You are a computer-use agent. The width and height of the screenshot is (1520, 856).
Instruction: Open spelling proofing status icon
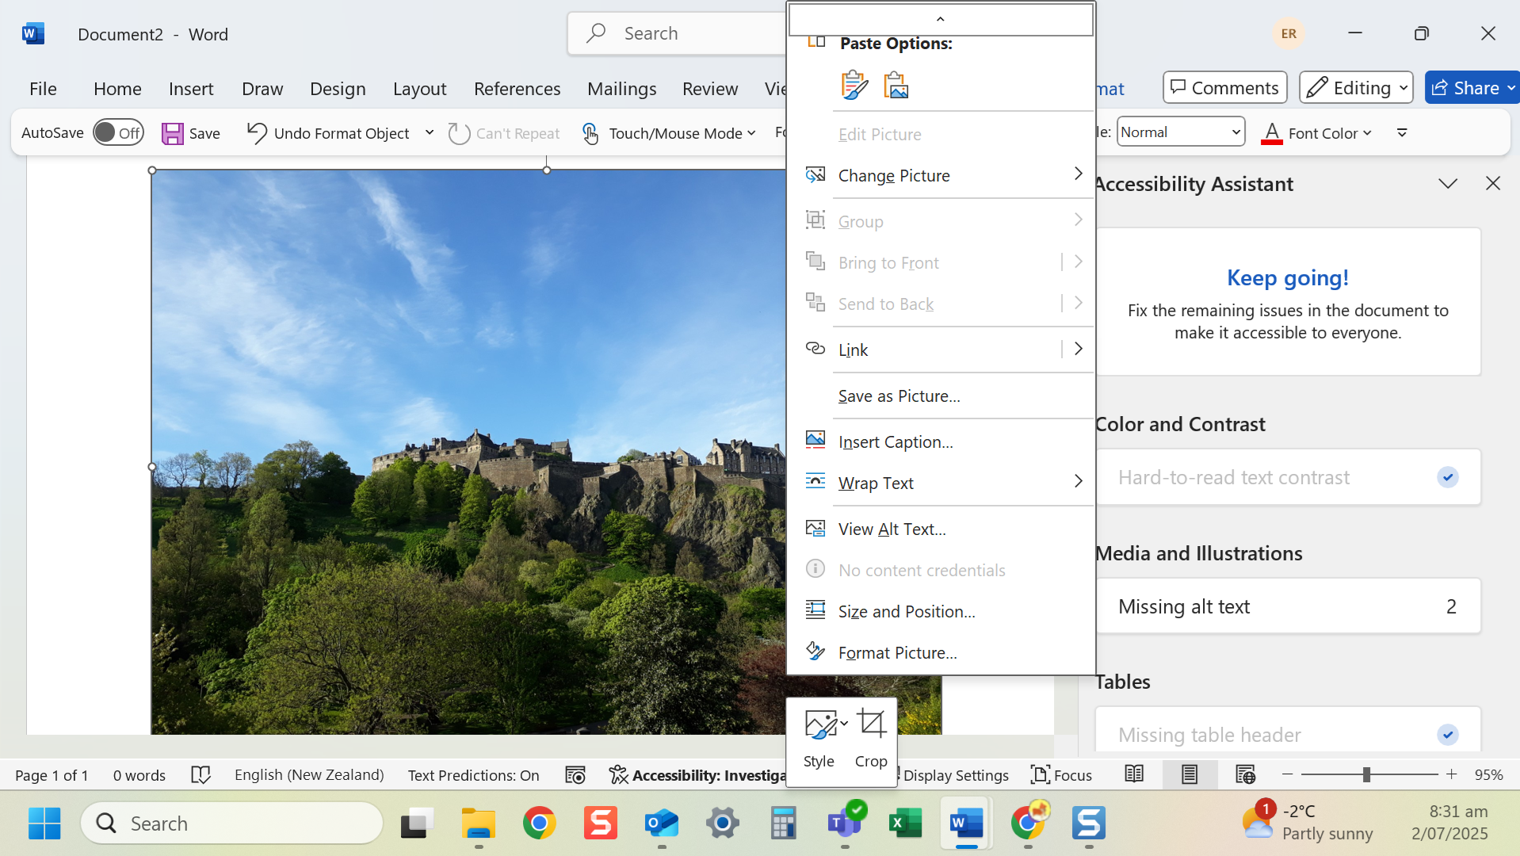201,774
